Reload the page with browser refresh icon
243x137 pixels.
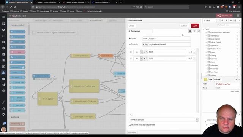coord(11,7)
